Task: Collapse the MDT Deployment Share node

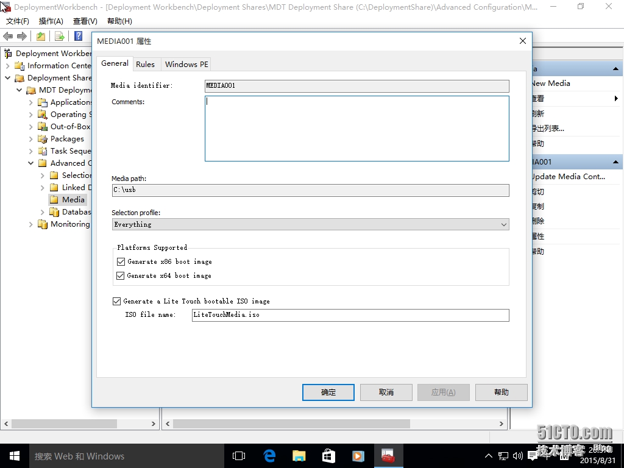Action: click(19, 90)
